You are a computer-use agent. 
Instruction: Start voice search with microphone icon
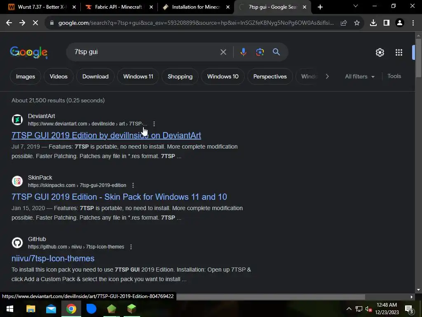[x=243, y=52]
